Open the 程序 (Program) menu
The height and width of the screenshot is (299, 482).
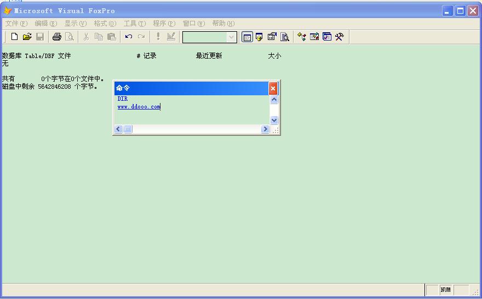[164, 24]
